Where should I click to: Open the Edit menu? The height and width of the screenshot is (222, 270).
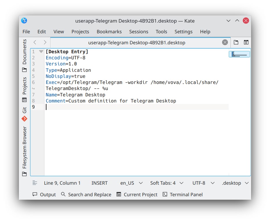pyautogui.click(x=42, y=32)
